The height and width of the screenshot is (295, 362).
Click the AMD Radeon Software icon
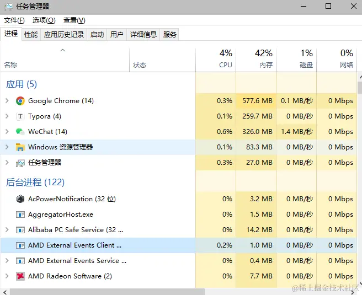20,276
